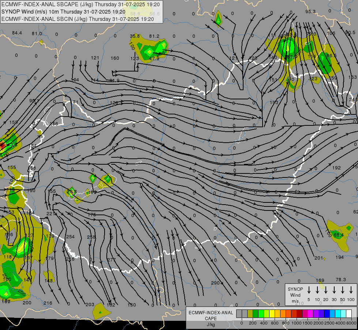The width and height of the screenshot is (358, 330).
Task: Pick the dark green CAPE legend swatch
Action: click(x=256, y=313)
